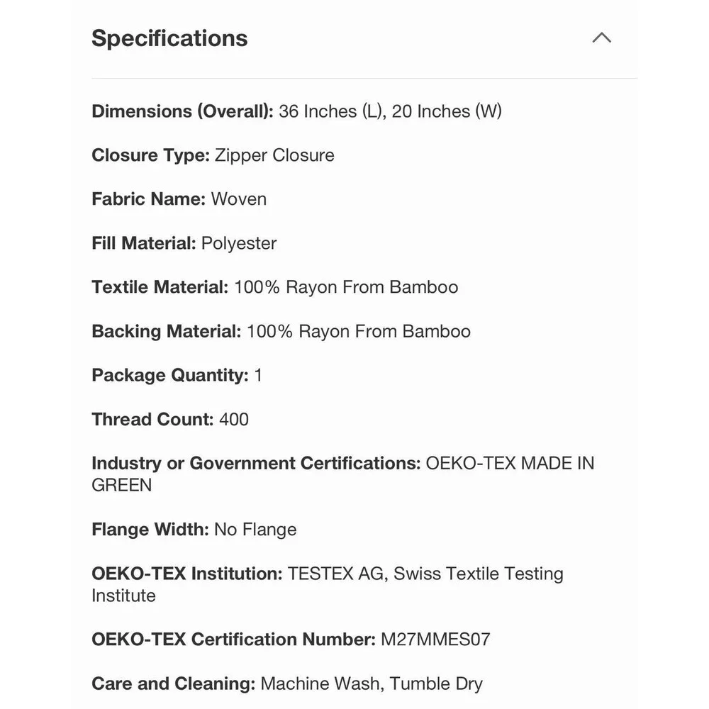709x709 pixels.
Task: Collapse the Specifications section chevron
Action: [601, 38]
